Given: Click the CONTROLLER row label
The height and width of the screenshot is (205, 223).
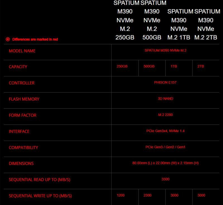Looking at the screenshot, I should point(21,83).
